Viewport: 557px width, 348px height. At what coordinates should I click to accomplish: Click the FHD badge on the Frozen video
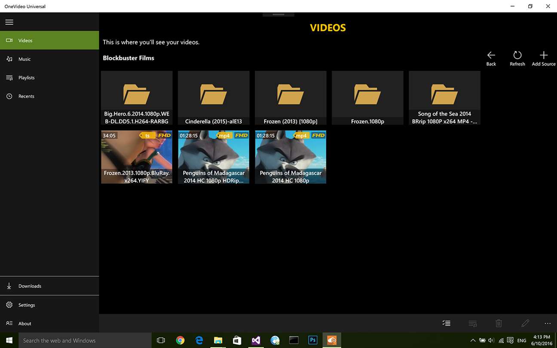coord(164,136)
